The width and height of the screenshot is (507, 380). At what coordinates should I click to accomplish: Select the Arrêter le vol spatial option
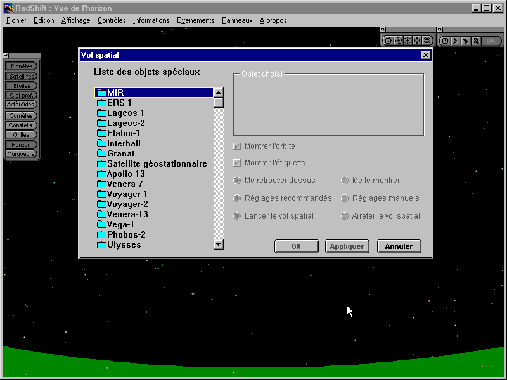(345, 216)
